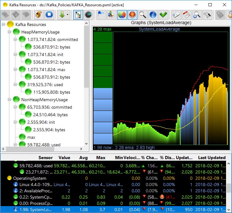Image resolution: width=232 pixels, height=213 pixels.
Task: Toggle the red alert ball toolbar button
Action: pos(132,15)
